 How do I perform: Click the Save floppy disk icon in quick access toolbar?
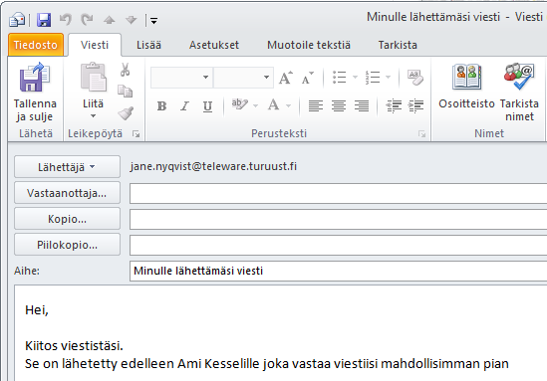[44, 20]
